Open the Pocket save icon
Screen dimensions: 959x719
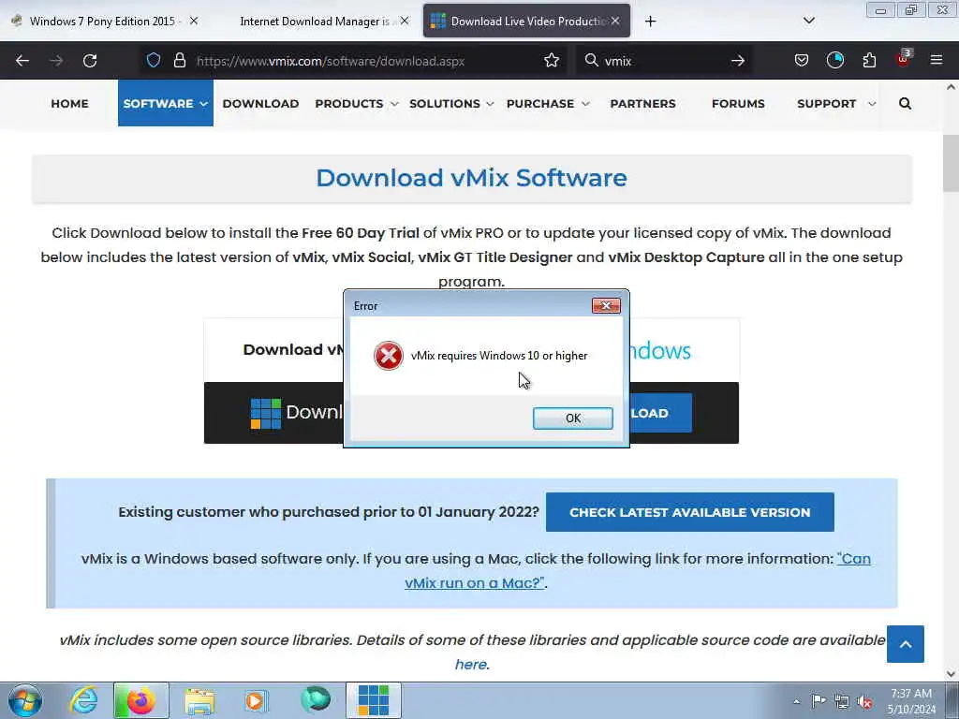(x=802, y=60)
